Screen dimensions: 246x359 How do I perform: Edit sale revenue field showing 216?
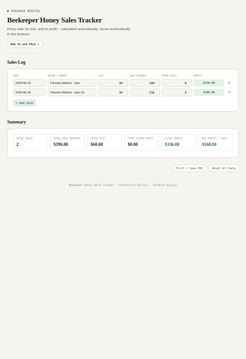tap(145, 93)
